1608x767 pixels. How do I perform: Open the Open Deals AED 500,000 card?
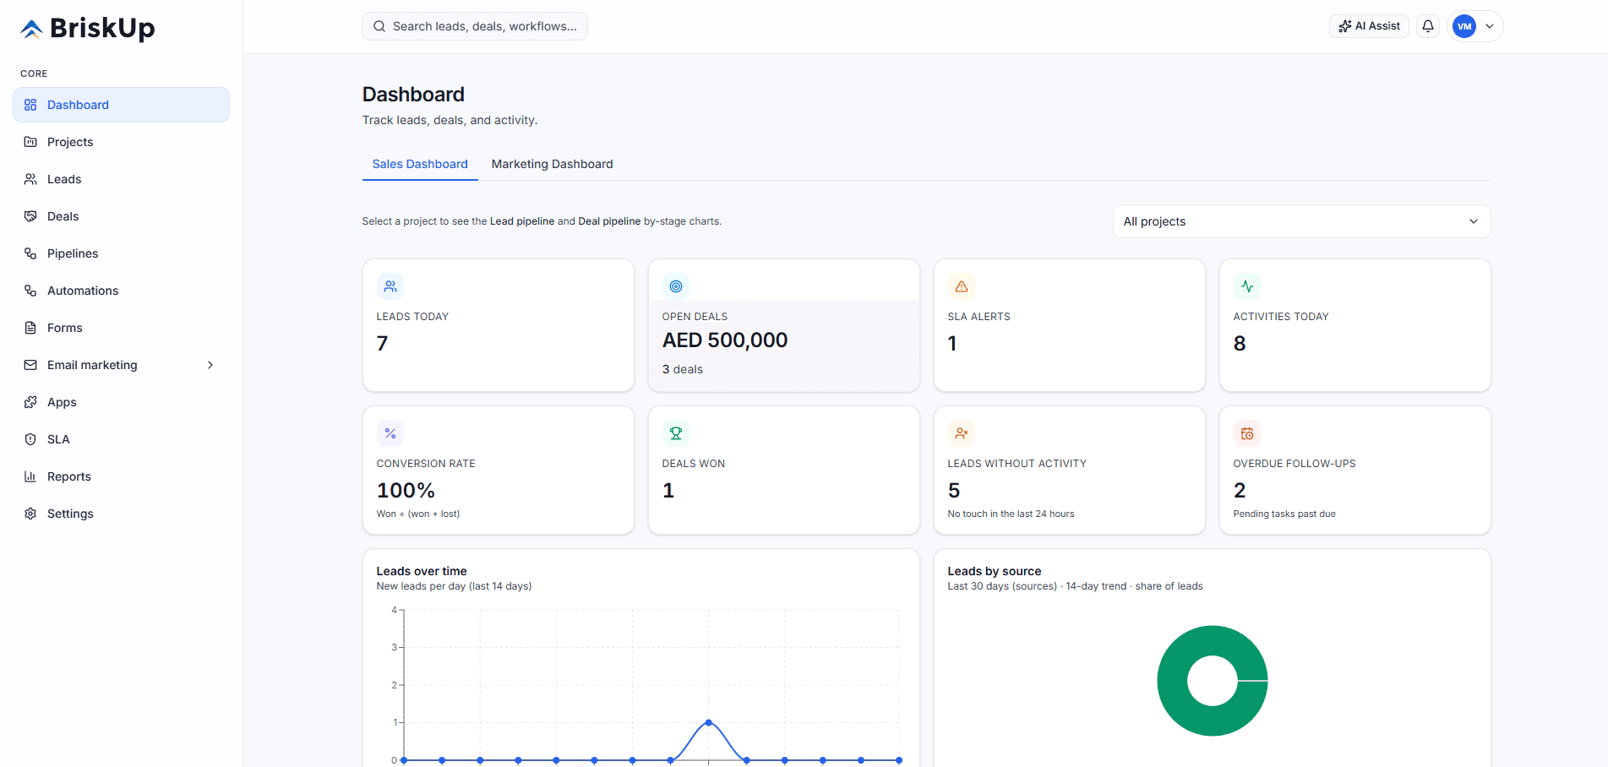click(x=784, y=325)
